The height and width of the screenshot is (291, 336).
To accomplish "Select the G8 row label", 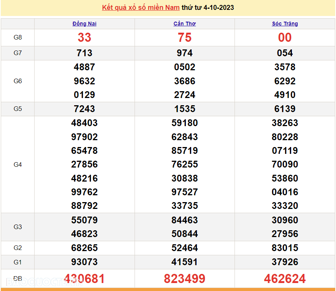I will coord(17,37).
